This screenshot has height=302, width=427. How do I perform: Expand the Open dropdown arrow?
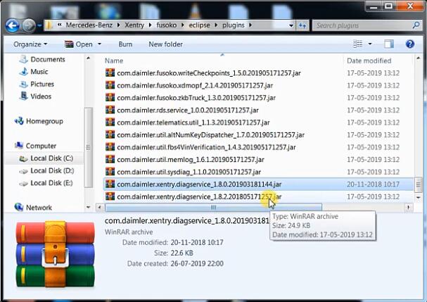[99, 44]
